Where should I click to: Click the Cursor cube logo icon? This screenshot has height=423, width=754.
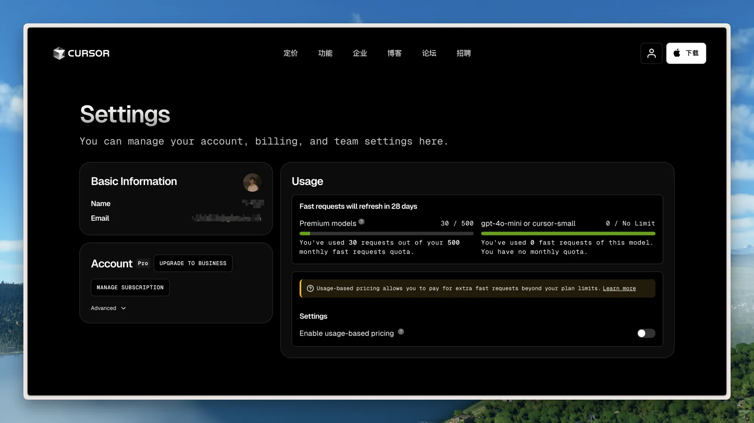tap(59, 53)
